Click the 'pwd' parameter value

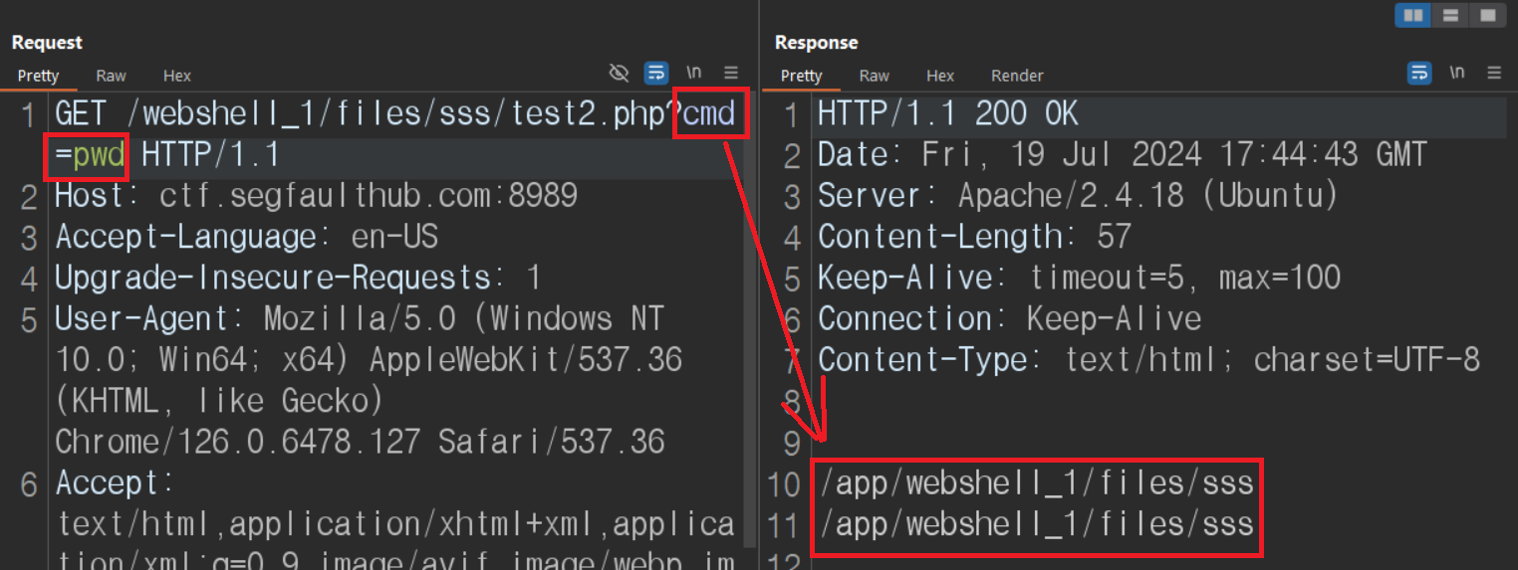click(100, 155)
